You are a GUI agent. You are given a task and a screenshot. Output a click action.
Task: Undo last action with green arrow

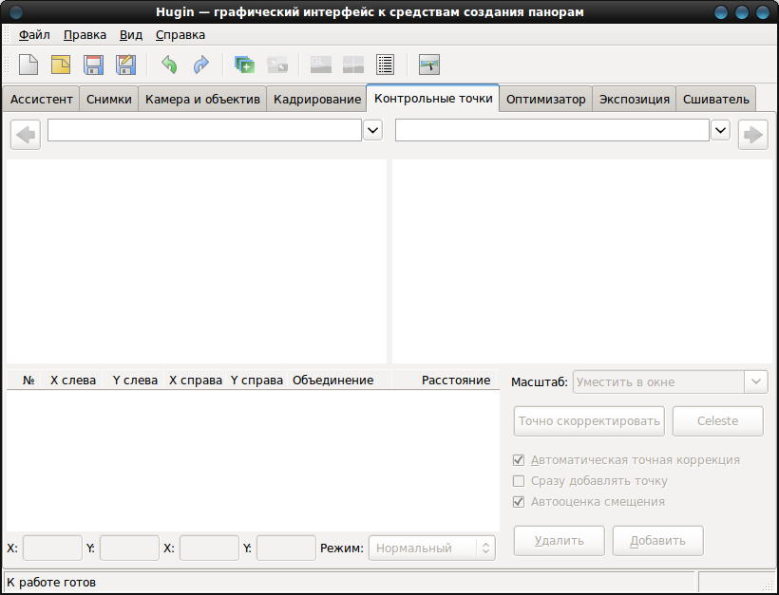point(169,65)
